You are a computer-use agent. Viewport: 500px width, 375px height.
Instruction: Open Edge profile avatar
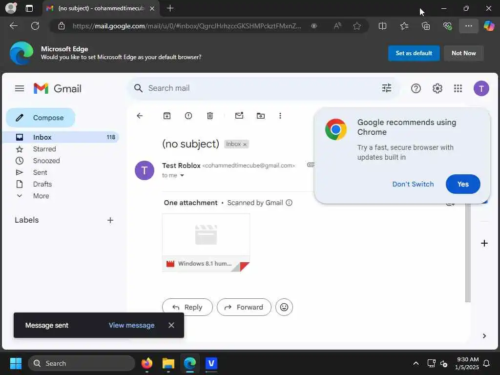pyautogui.click(x=11, y=8)
